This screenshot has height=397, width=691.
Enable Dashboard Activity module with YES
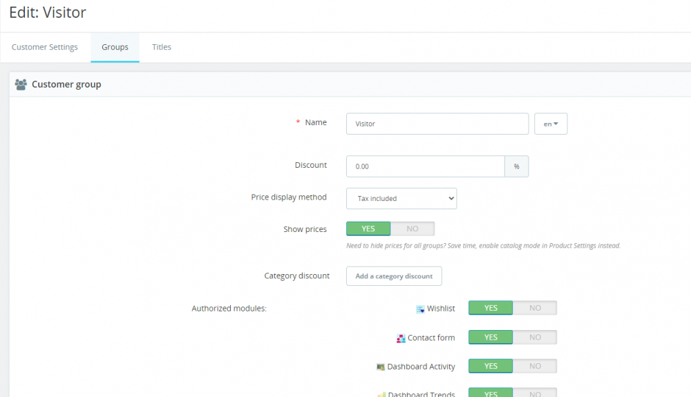click(491, 366)
